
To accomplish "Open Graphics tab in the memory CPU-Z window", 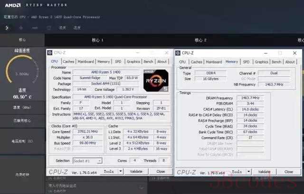I will coord(261,62).
